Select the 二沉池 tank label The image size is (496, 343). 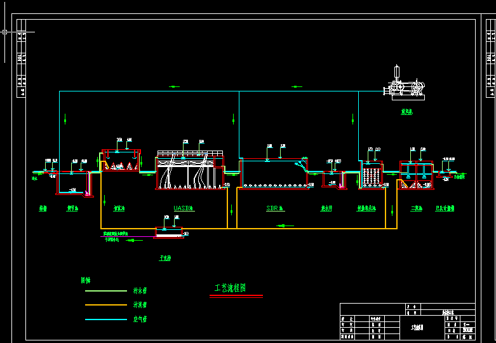pos(416,208)
